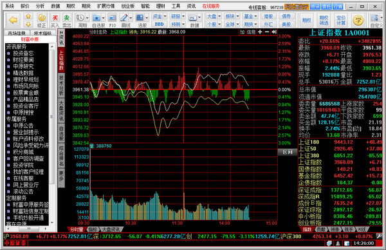This screenshot has width=386, height=250.
Task: Click the 期权筛选 button
Action: pos(324,20)
